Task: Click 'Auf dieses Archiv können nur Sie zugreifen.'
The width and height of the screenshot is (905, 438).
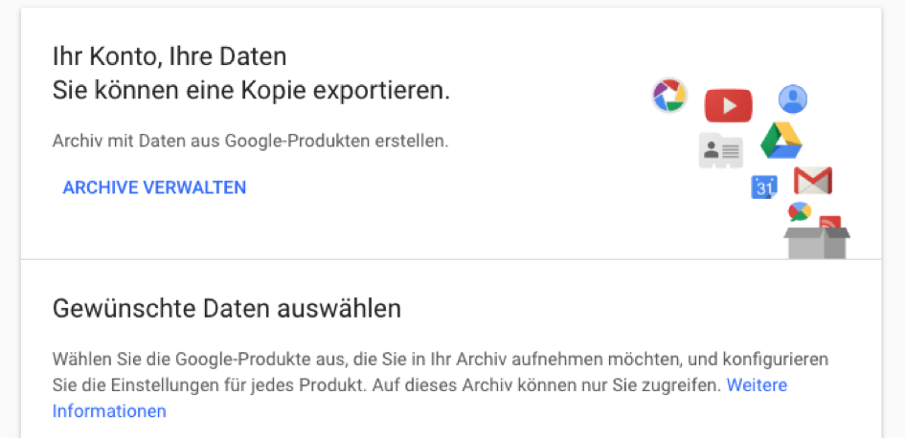Action: coord(547,384)
